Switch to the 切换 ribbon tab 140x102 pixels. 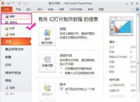(51, 9)
